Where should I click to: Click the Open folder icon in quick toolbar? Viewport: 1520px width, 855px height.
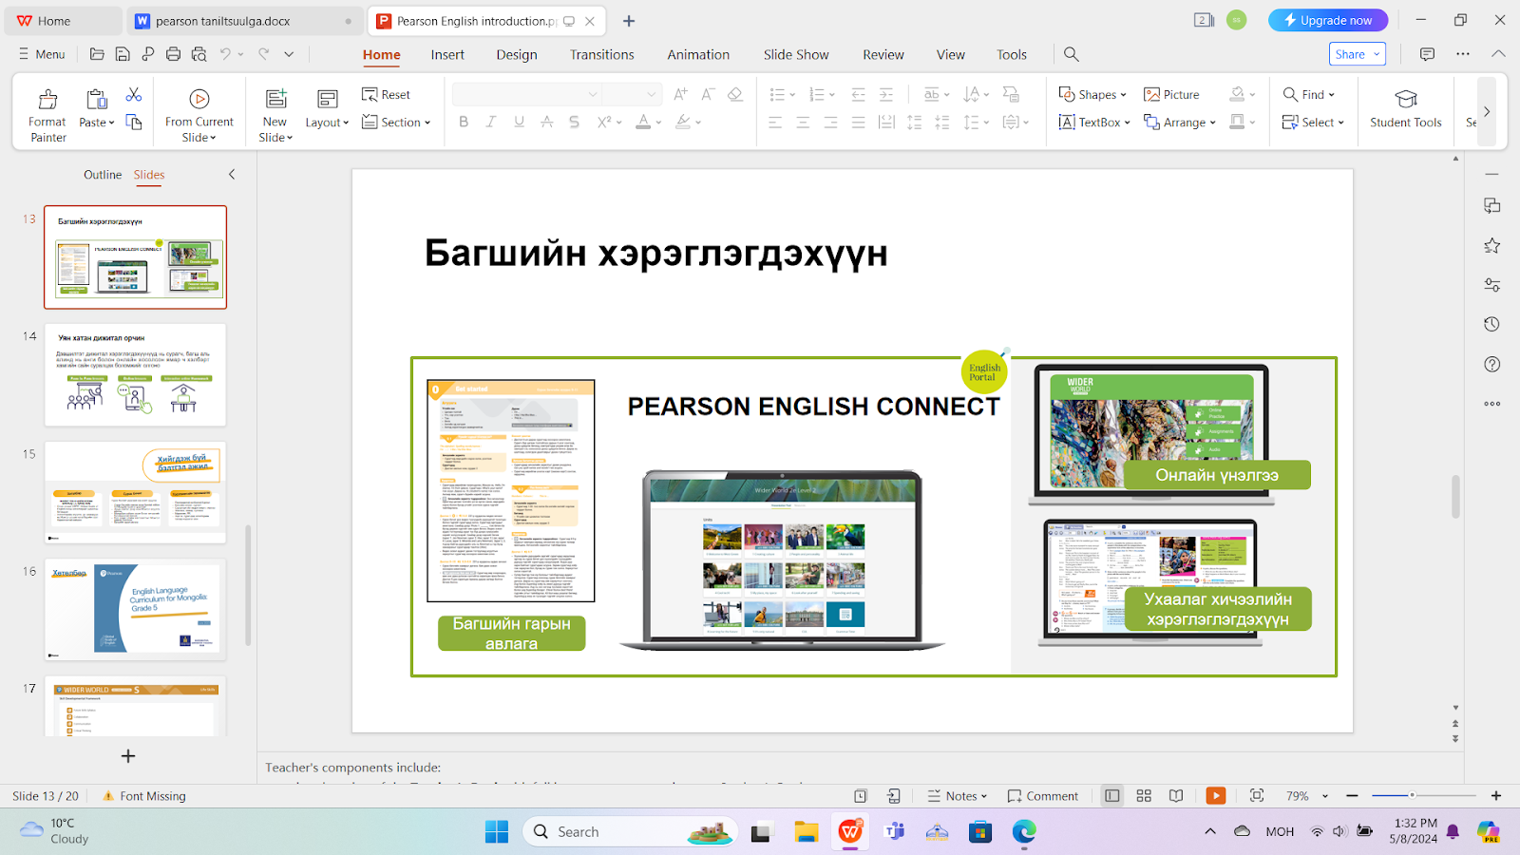pos(97,54)
